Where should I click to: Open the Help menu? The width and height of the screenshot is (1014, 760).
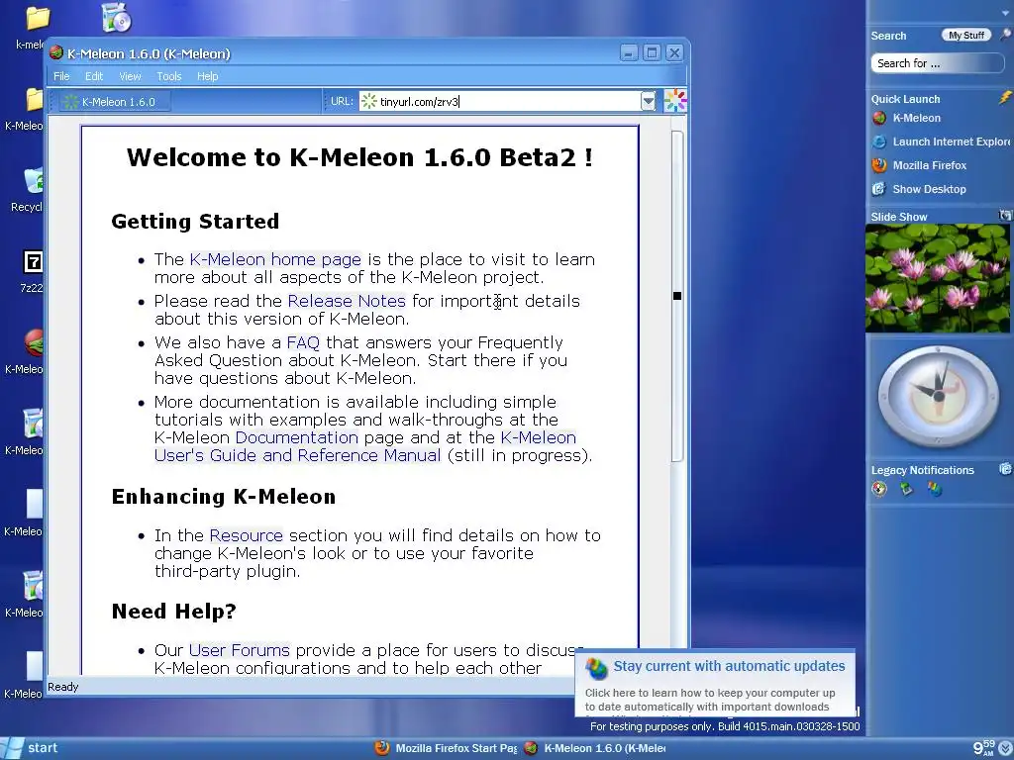(207, 76)
